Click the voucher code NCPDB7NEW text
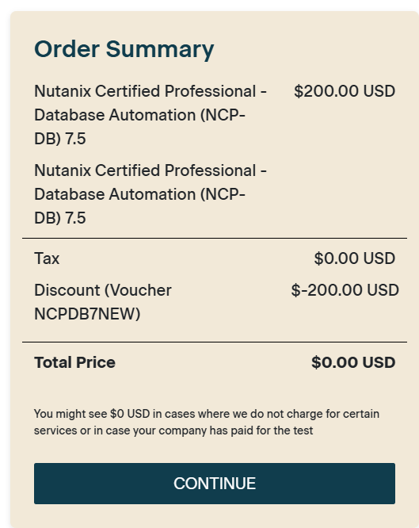The image size is (419, 528). pyautogui.click(x=87, y=314)
